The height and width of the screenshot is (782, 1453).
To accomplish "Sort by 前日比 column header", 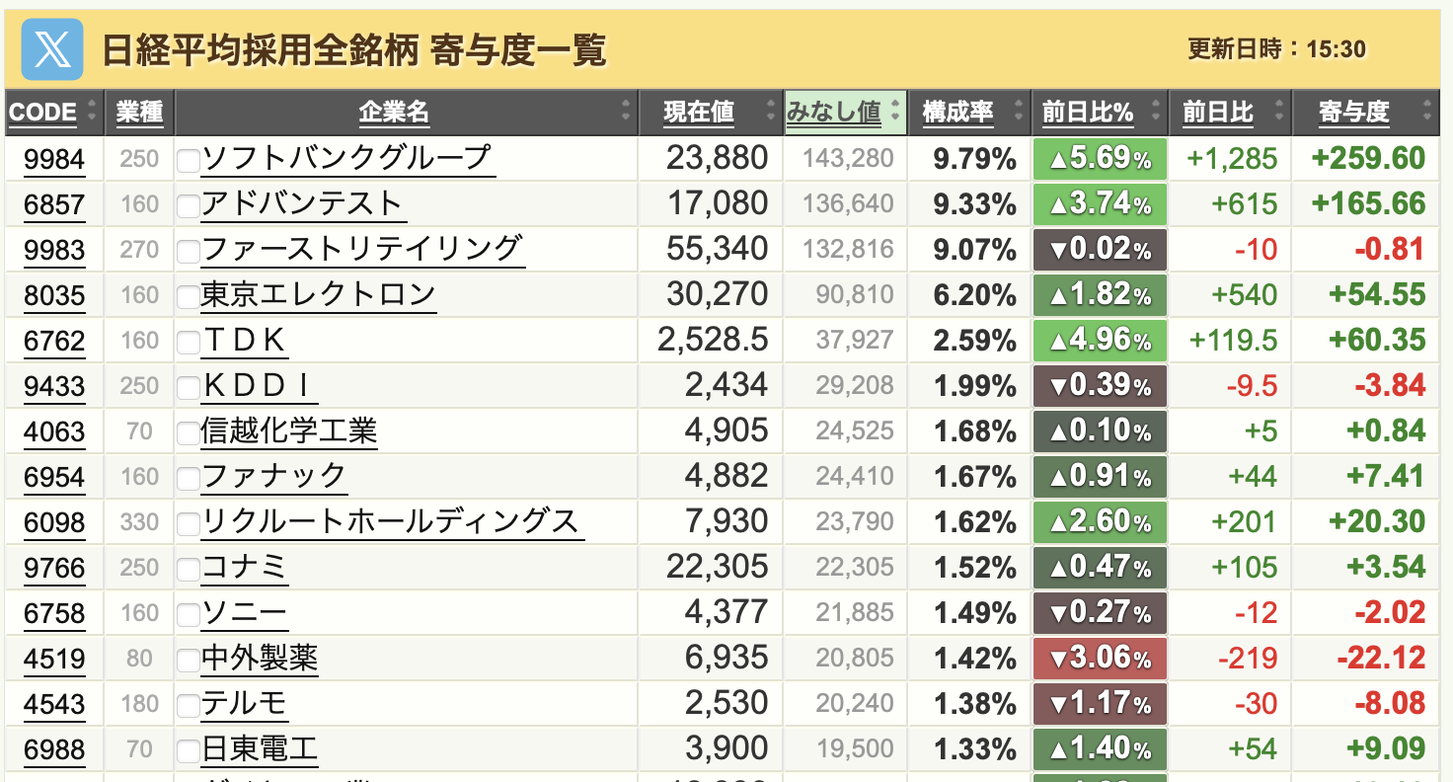I will (1218, 113).
